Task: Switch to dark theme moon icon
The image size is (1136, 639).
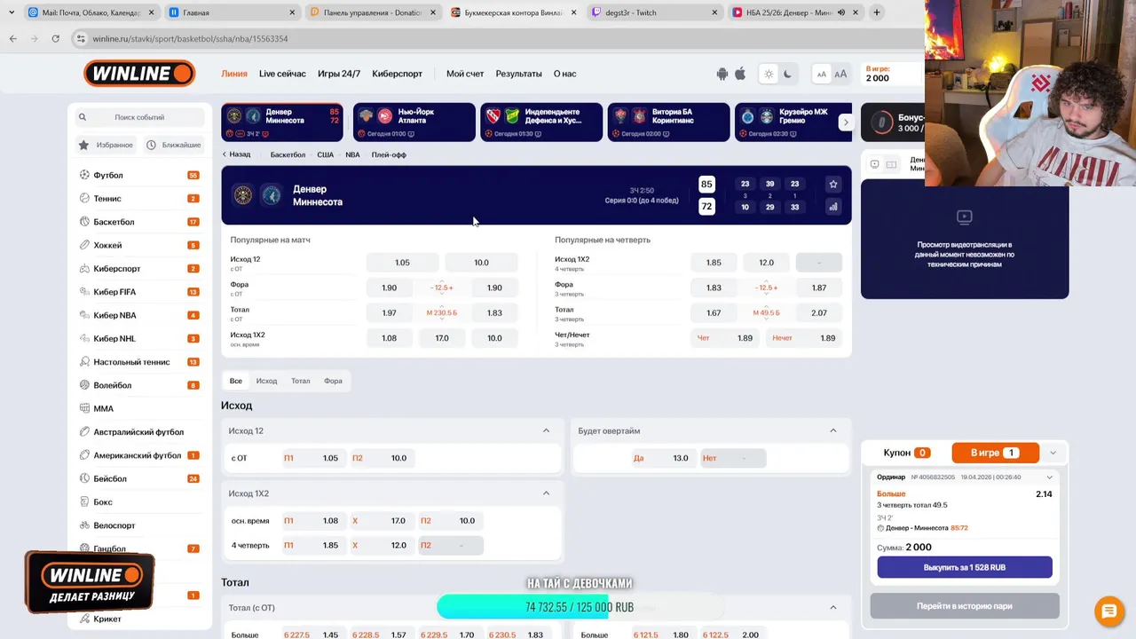Action: (787, 75)
